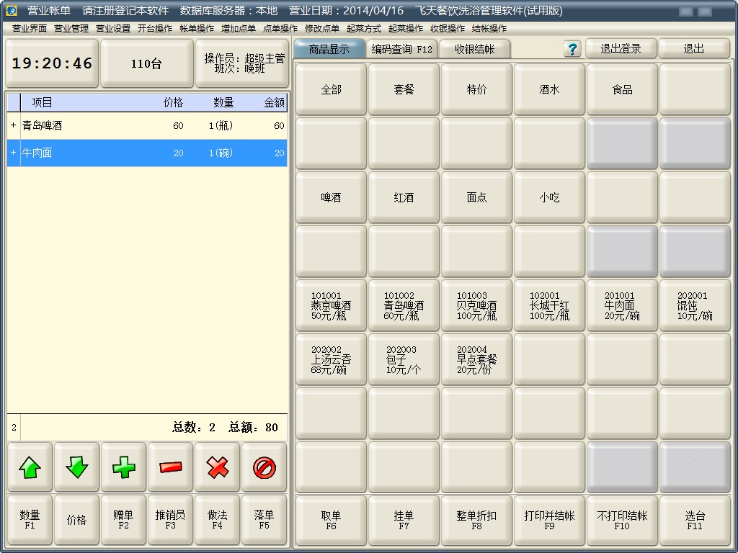The image size is (738, 553).
Task: Click the red X delete icon
Action: point(218,468)
